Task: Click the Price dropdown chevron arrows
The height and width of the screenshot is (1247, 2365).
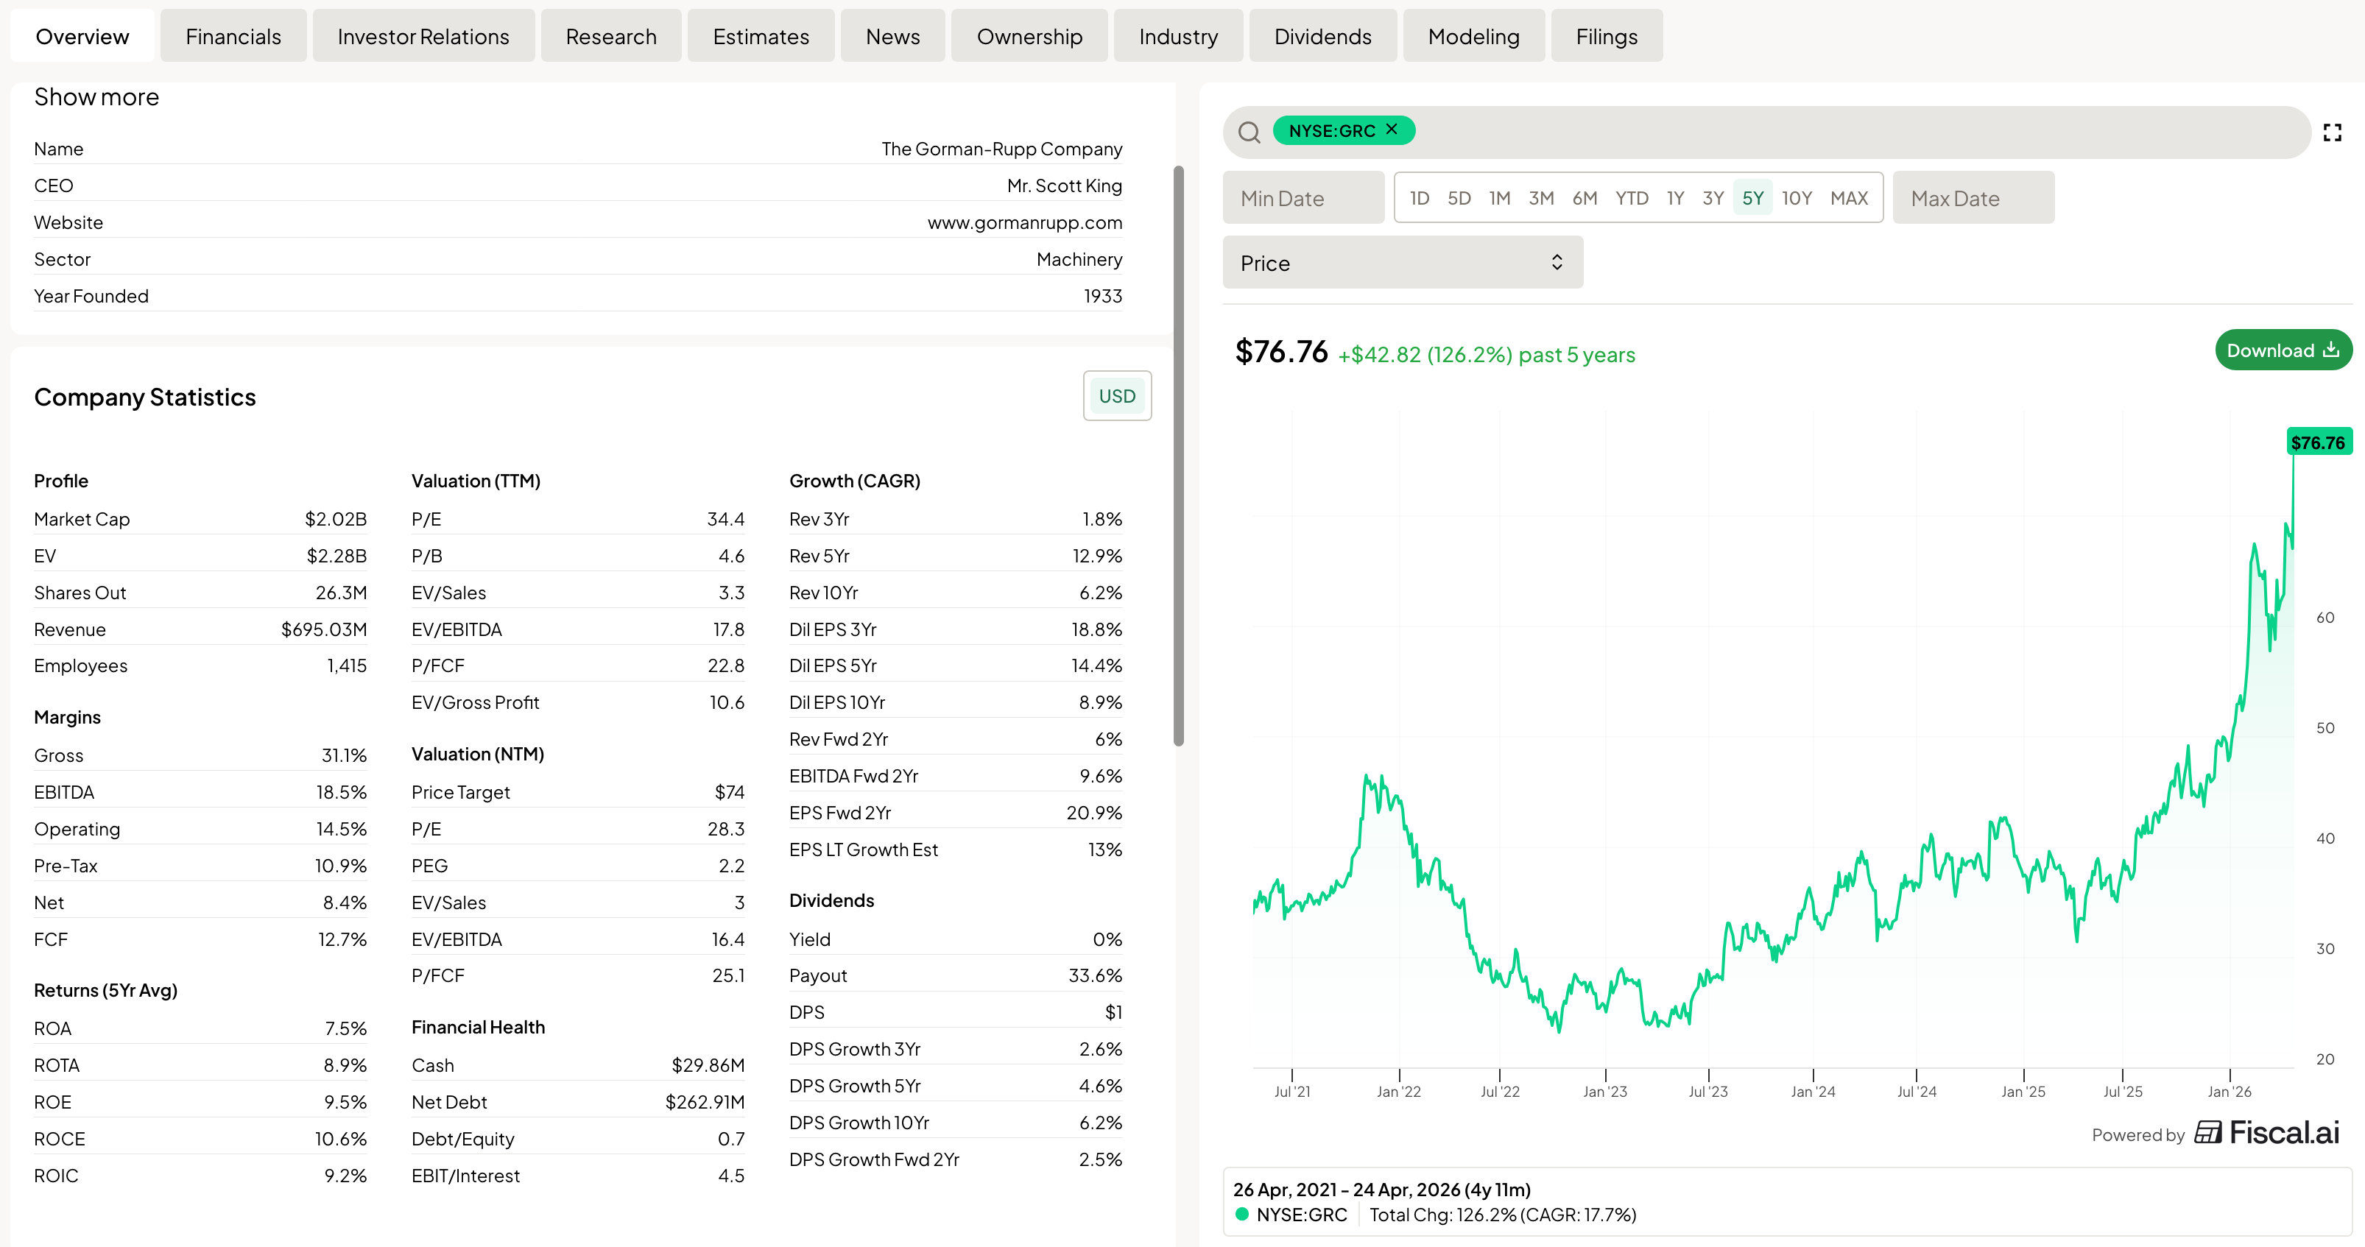Action: pos(1556,263)
